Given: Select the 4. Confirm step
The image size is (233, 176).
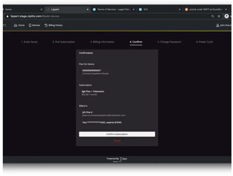Looking at the screenshot, I should [136, 42].
